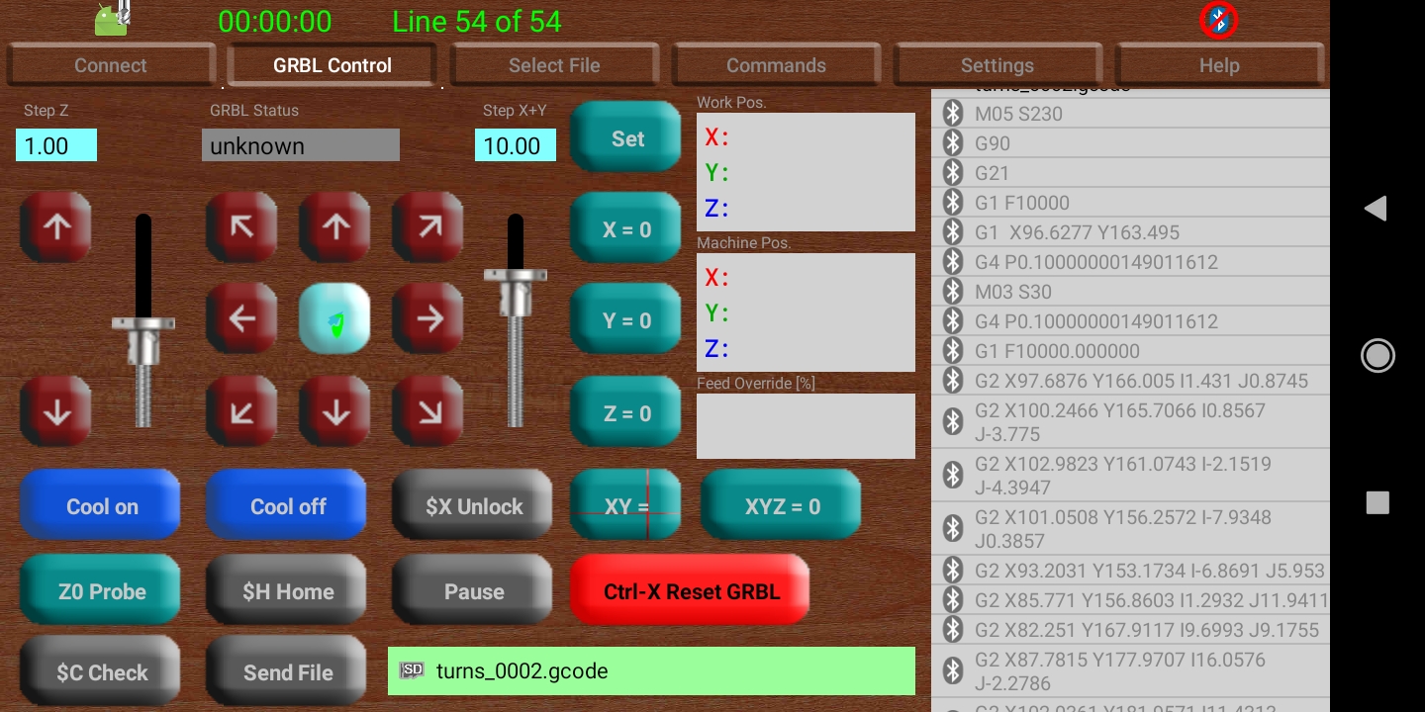Jog diagonally down-right arrow
The height and width of the screenshot is (712, 1425).
point(428,411)
